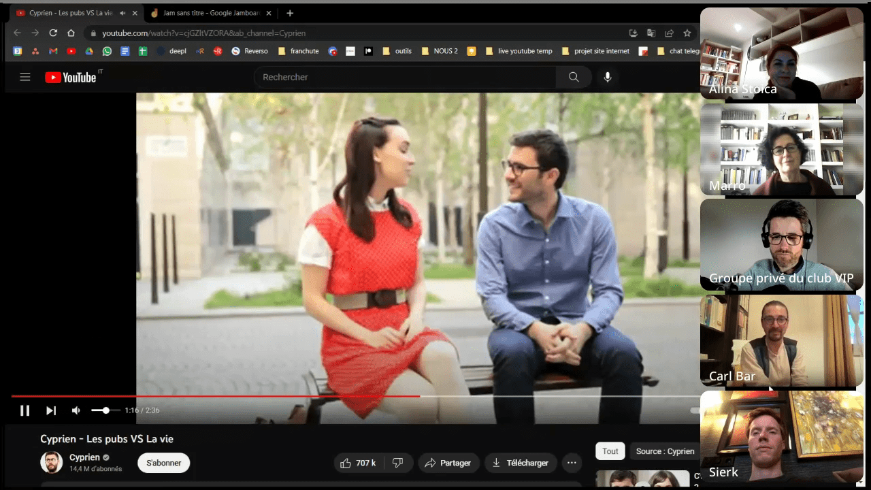Open the live youtube temp folder

pyautogui.click(x=519, y=51)
